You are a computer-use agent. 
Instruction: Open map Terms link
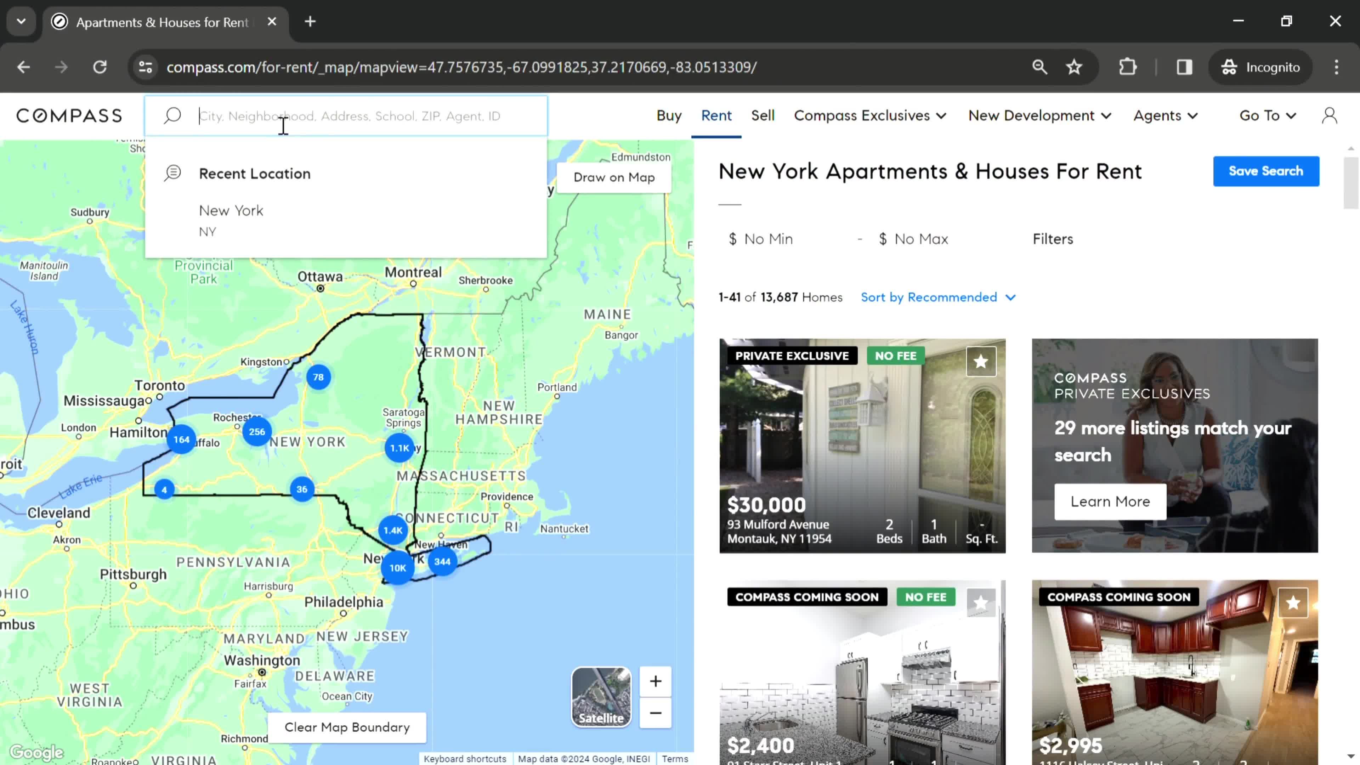(x=675, y=759)
